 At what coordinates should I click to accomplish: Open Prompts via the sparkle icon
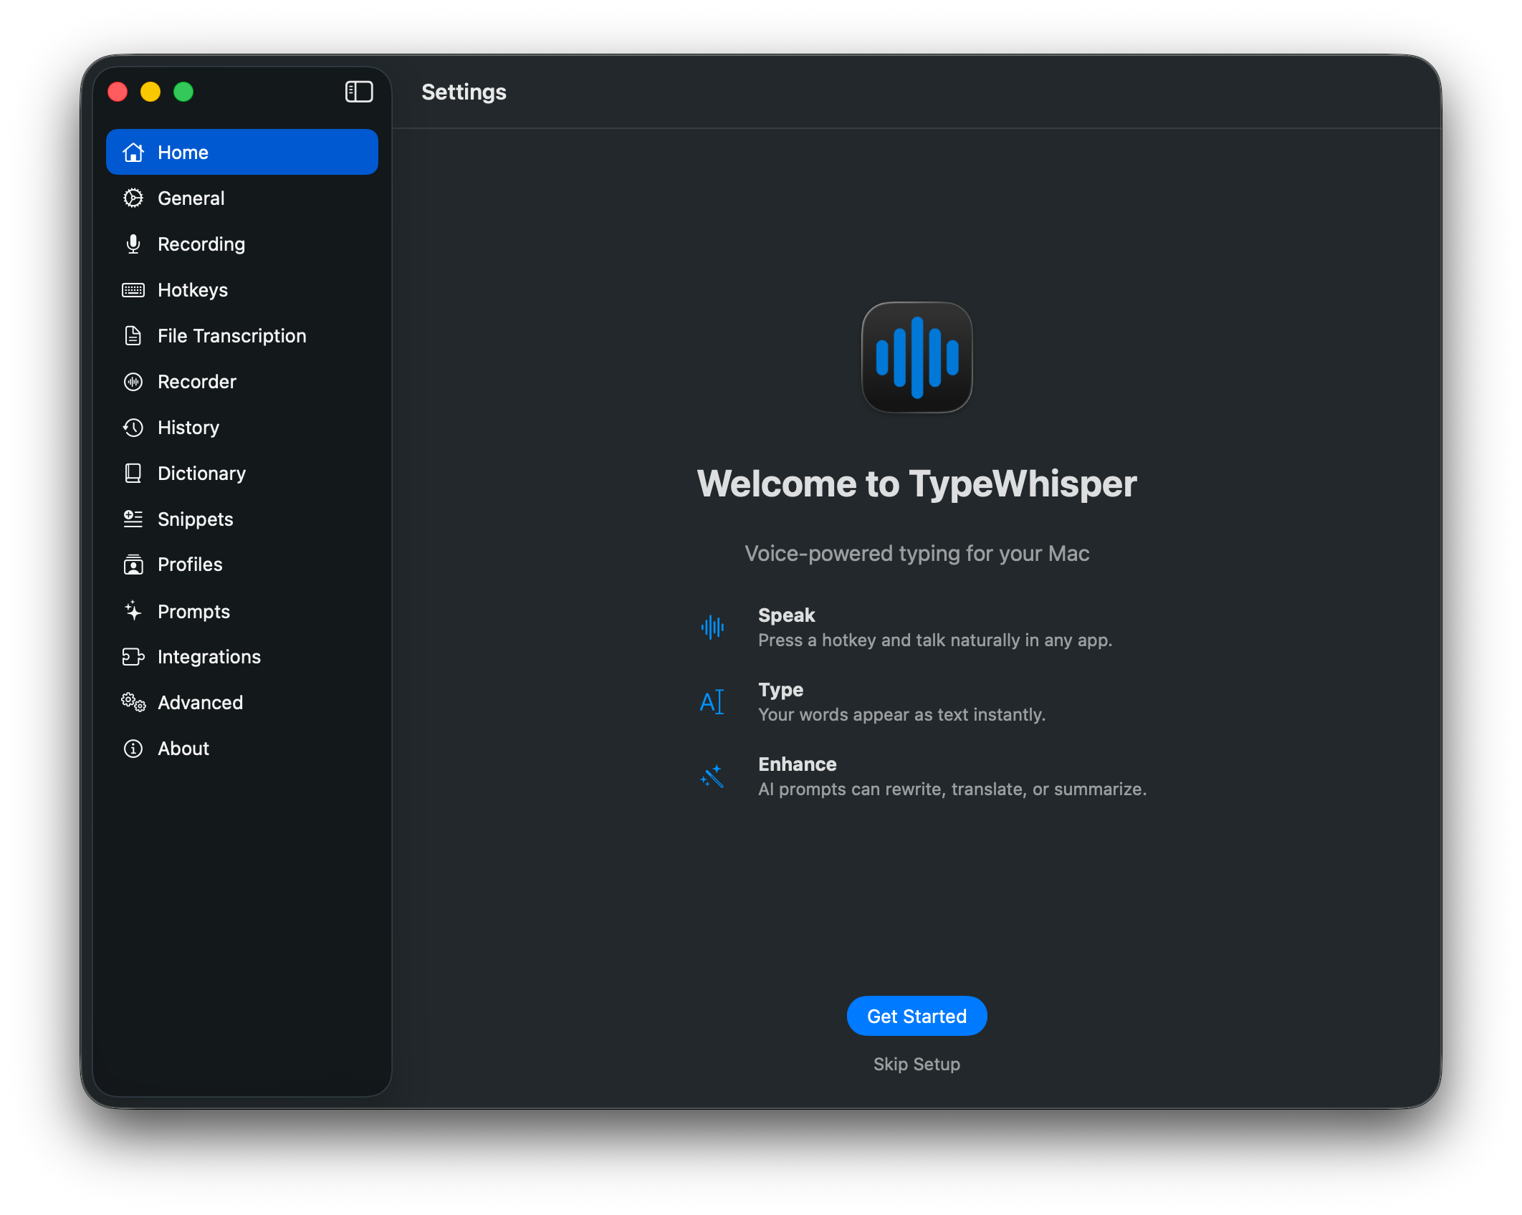pyautogui.click(x=133, y=610)
